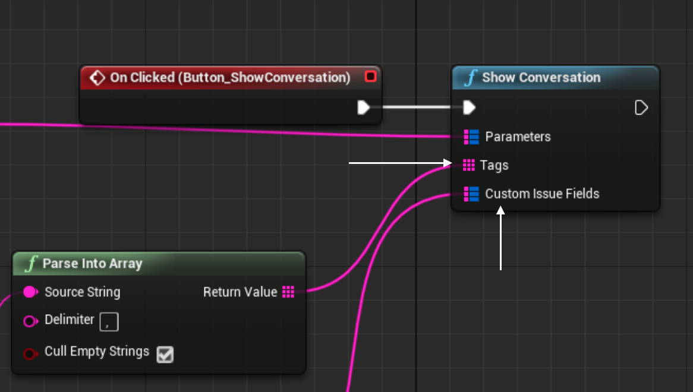Click the function icon on Show Conversation
The width and height of the screenshot is (693, 392).
(x=471, y=78)
